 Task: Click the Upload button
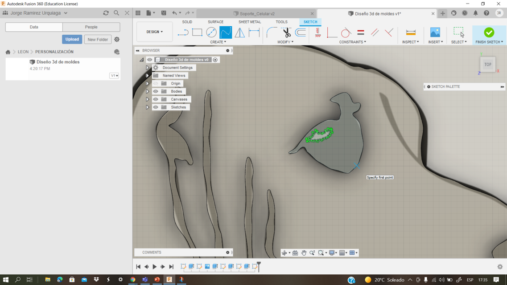[72, 39]
